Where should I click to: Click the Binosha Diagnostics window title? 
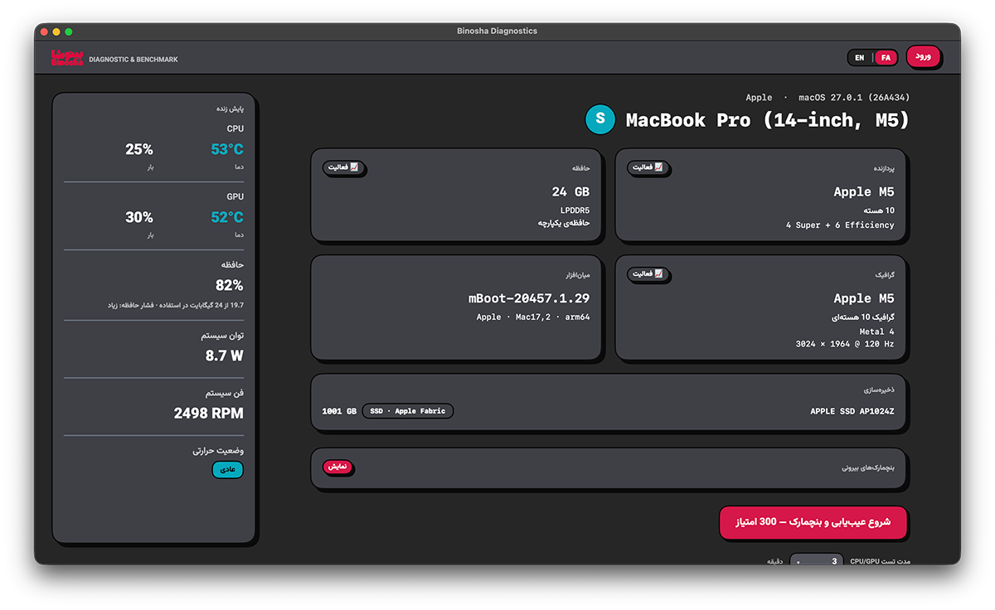click(498, 31)
